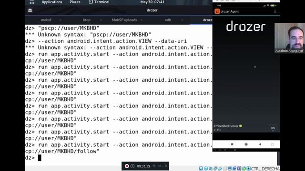Minimize the recorder bar with dash icon

pyautogui.click(x=163, y=166)
